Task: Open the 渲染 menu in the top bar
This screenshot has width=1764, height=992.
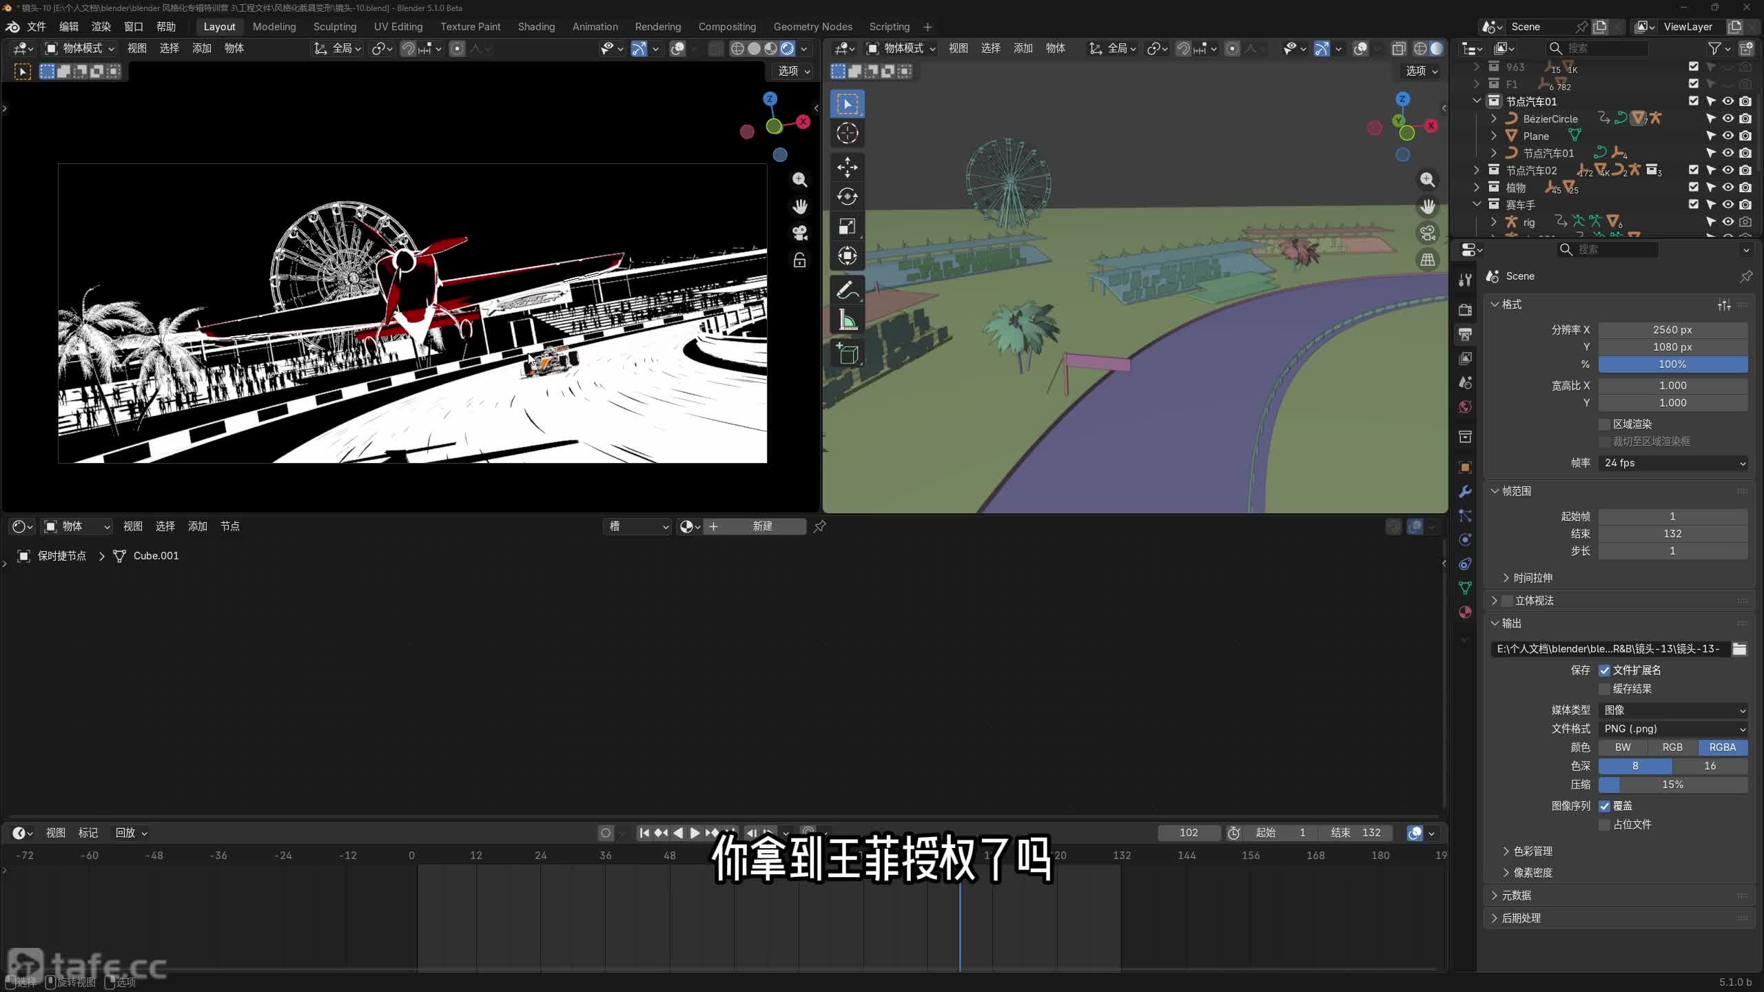Action: (101, 27)
